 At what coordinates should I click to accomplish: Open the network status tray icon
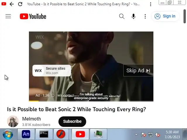coord(150,135)
